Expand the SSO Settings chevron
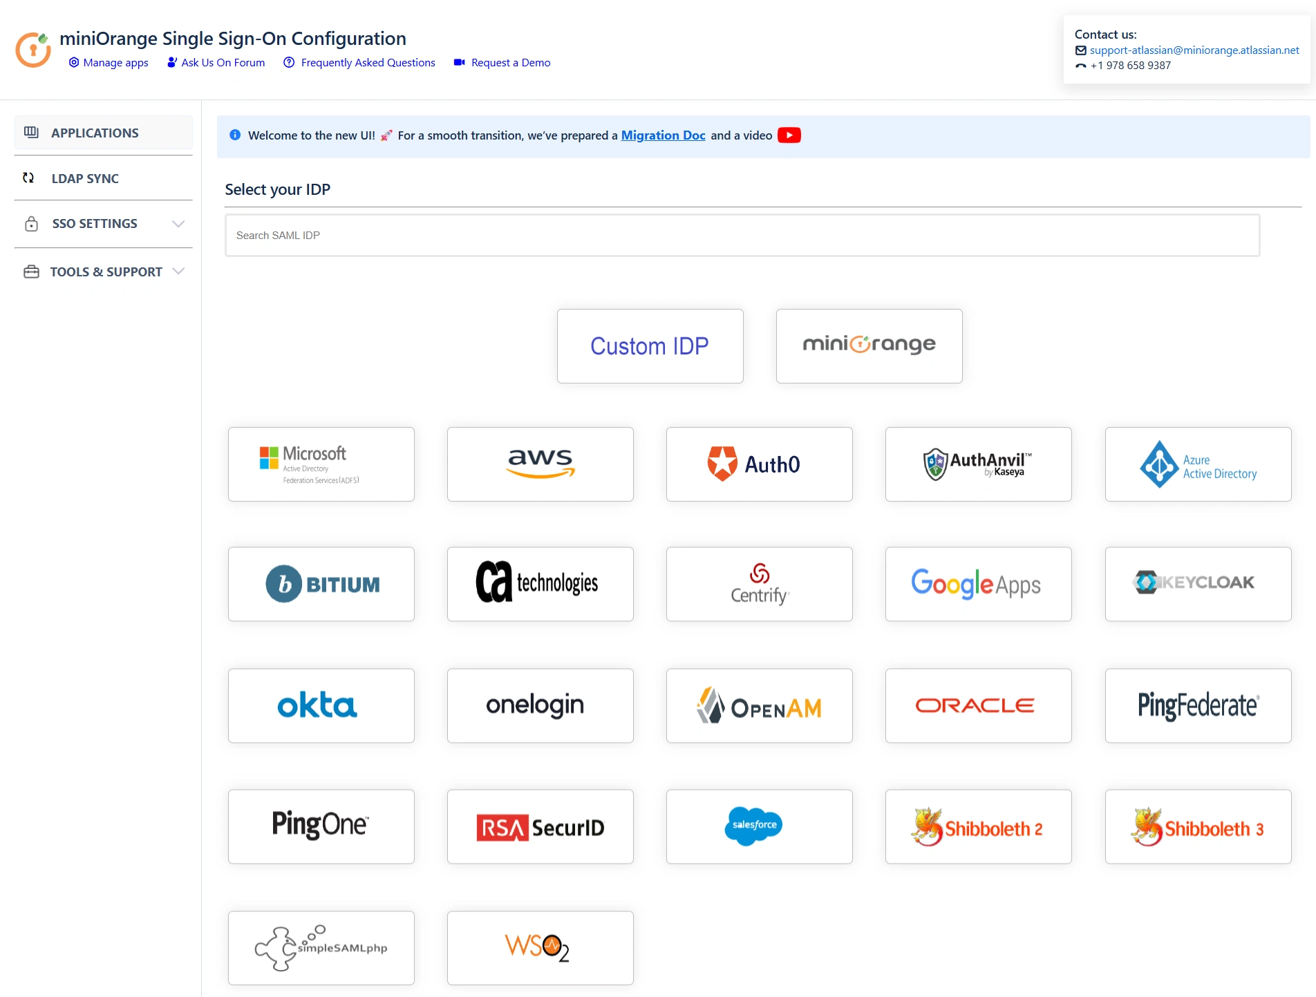The image size is (1316, 997). 178,224
